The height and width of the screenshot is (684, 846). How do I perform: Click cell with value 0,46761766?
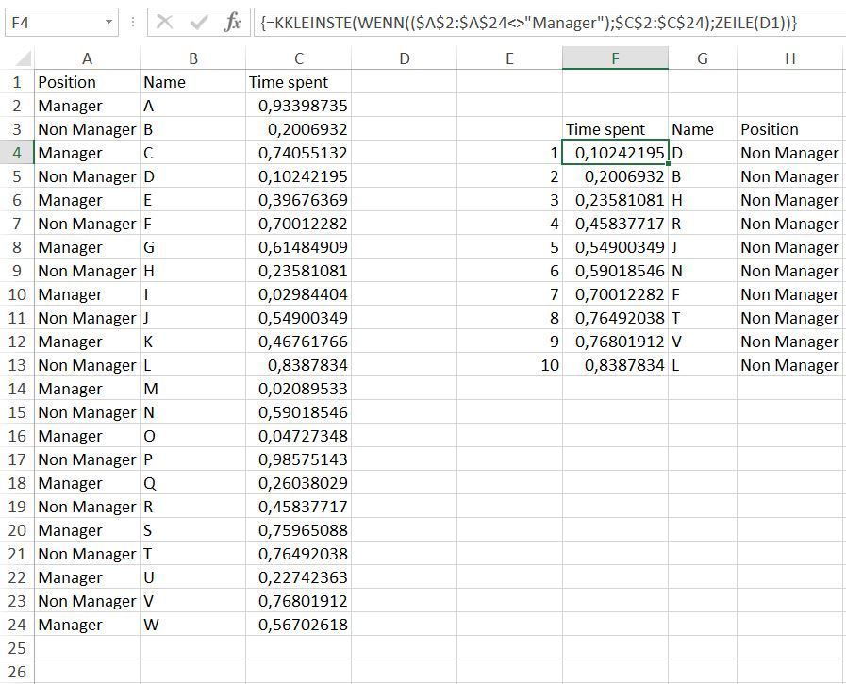pos(298,342)
